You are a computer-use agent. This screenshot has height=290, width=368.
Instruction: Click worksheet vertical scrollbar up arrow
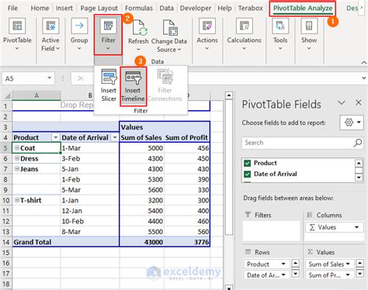coord(229,95)
